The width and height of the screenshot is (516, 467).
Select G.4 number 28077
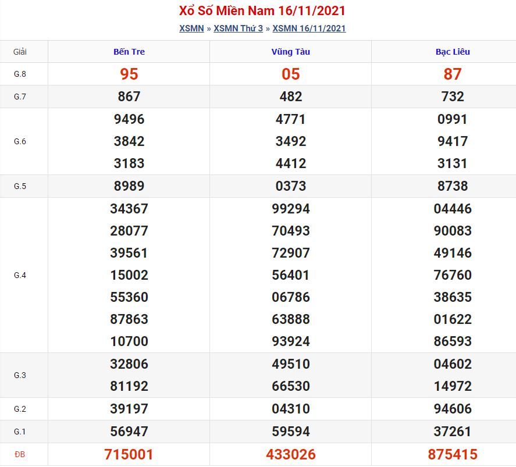129,231
